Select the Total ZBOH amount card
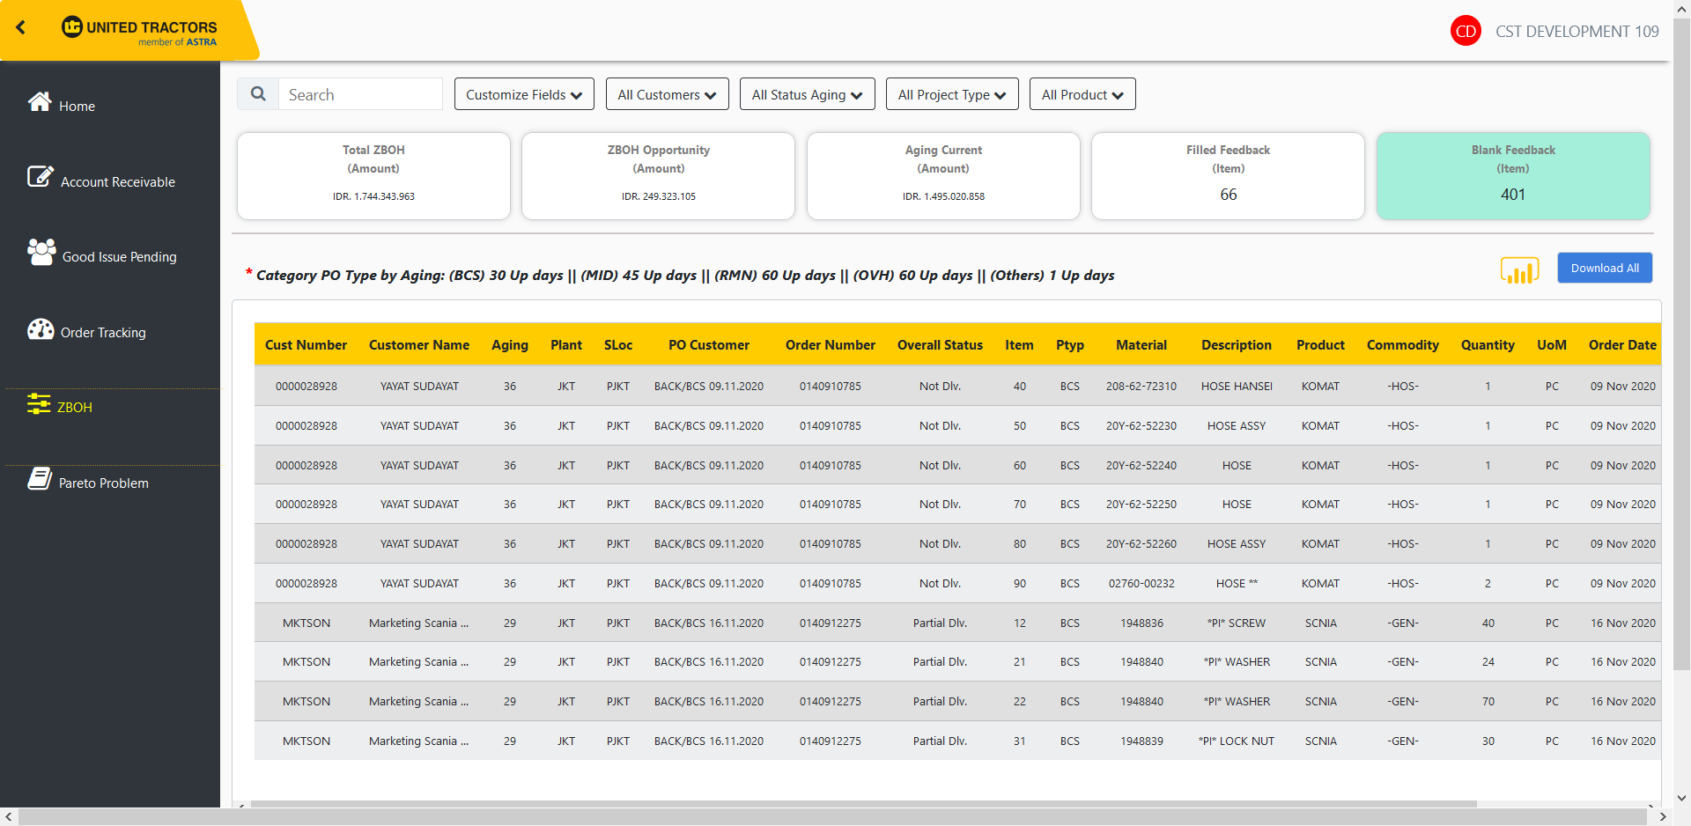The height and width of the screenshot is (826, 1691). [x=373, y=176]
